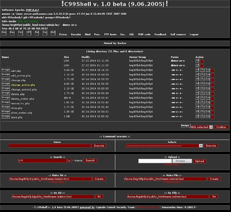This screenshot has width=231, height=212.
Task: Click the Create button under Make File
Action: click(x=214, y=179)
